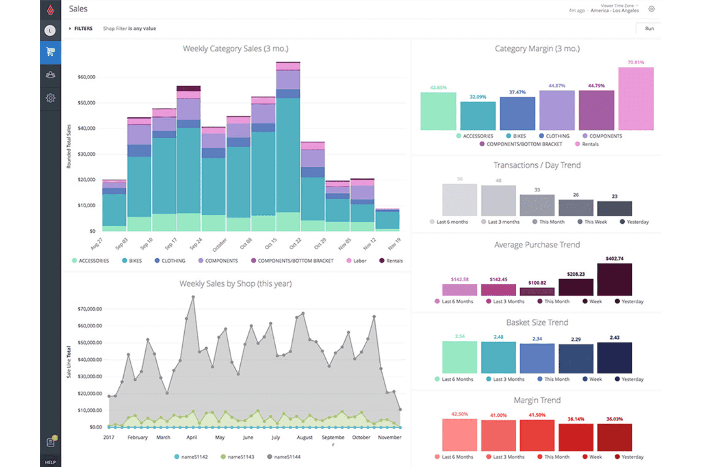
Task: Open the Viewer Time Zone dropdown
Action: pyautogui.click(x=619, y=6)
